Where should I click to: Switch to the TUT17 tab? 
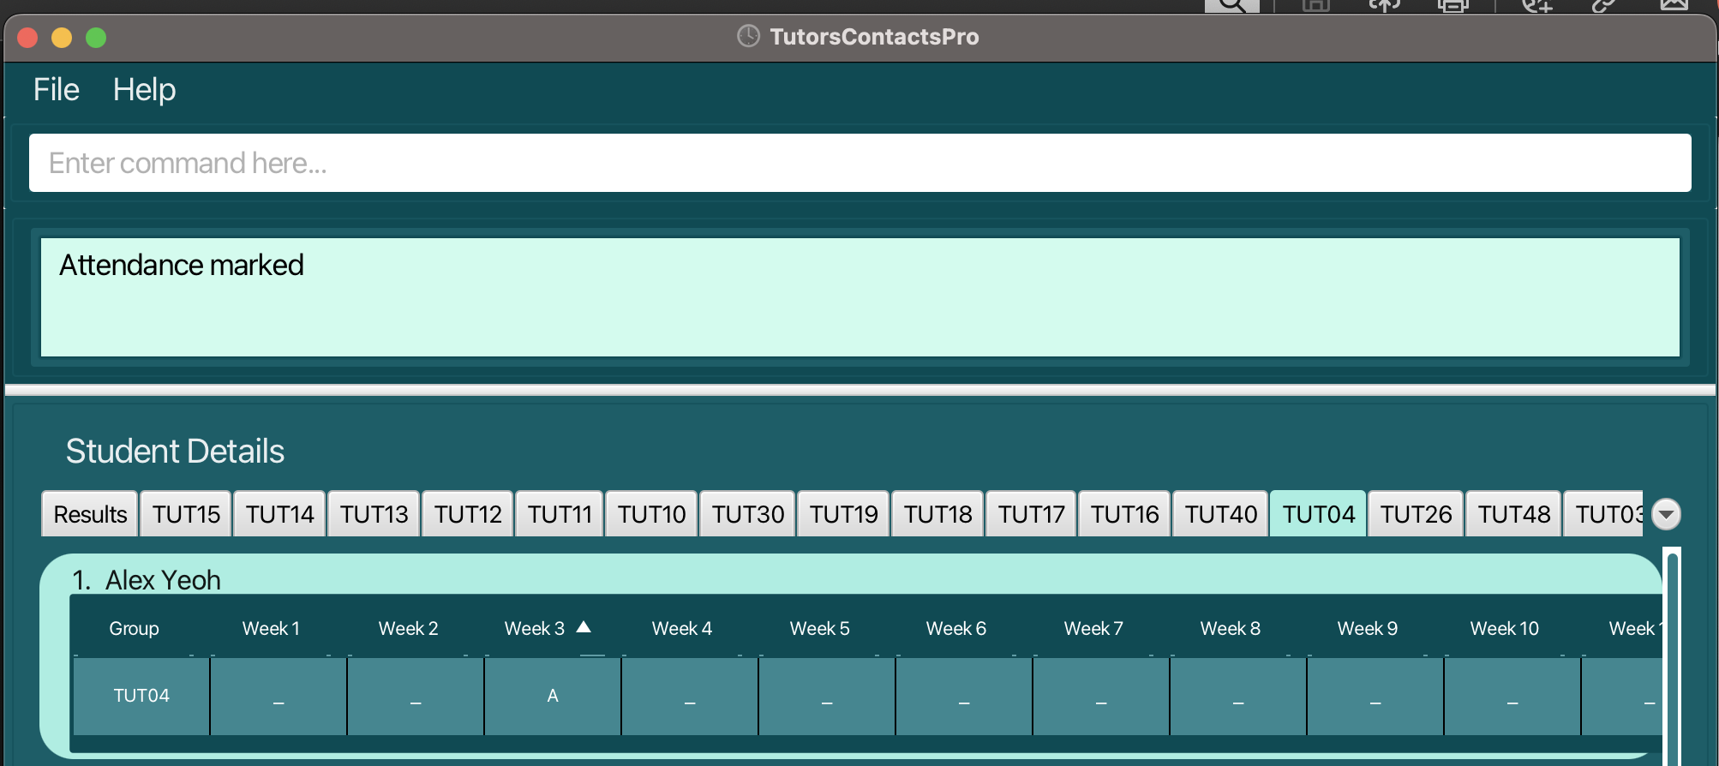tap(1031, 514)
